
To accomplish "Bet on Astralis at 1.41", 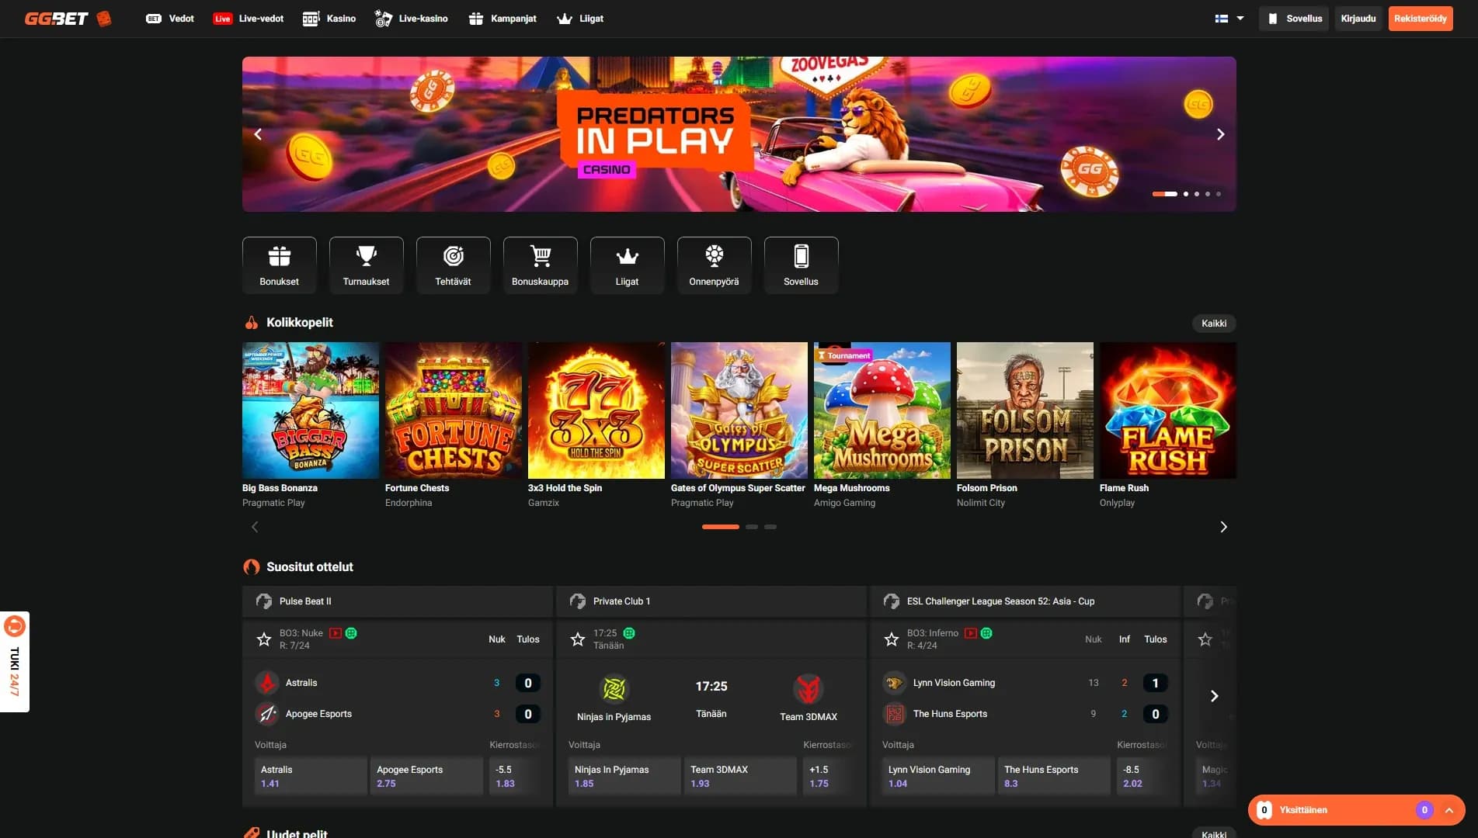I will tap(311, 776).
